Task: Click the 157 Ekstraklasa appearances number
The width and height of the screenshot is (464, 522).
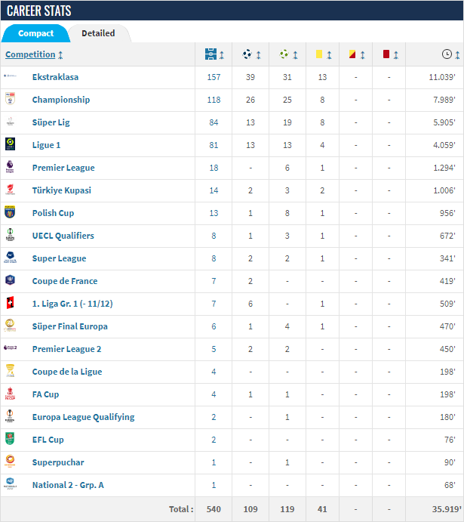Action: click(x=214, y=77)
